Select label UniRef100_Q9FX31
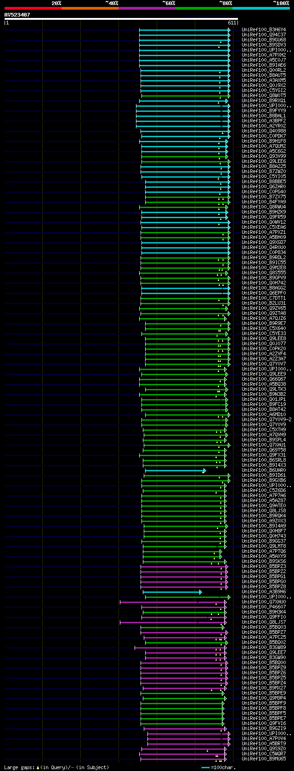The height and width of the screenshot is (771, 294). [264, 455]
